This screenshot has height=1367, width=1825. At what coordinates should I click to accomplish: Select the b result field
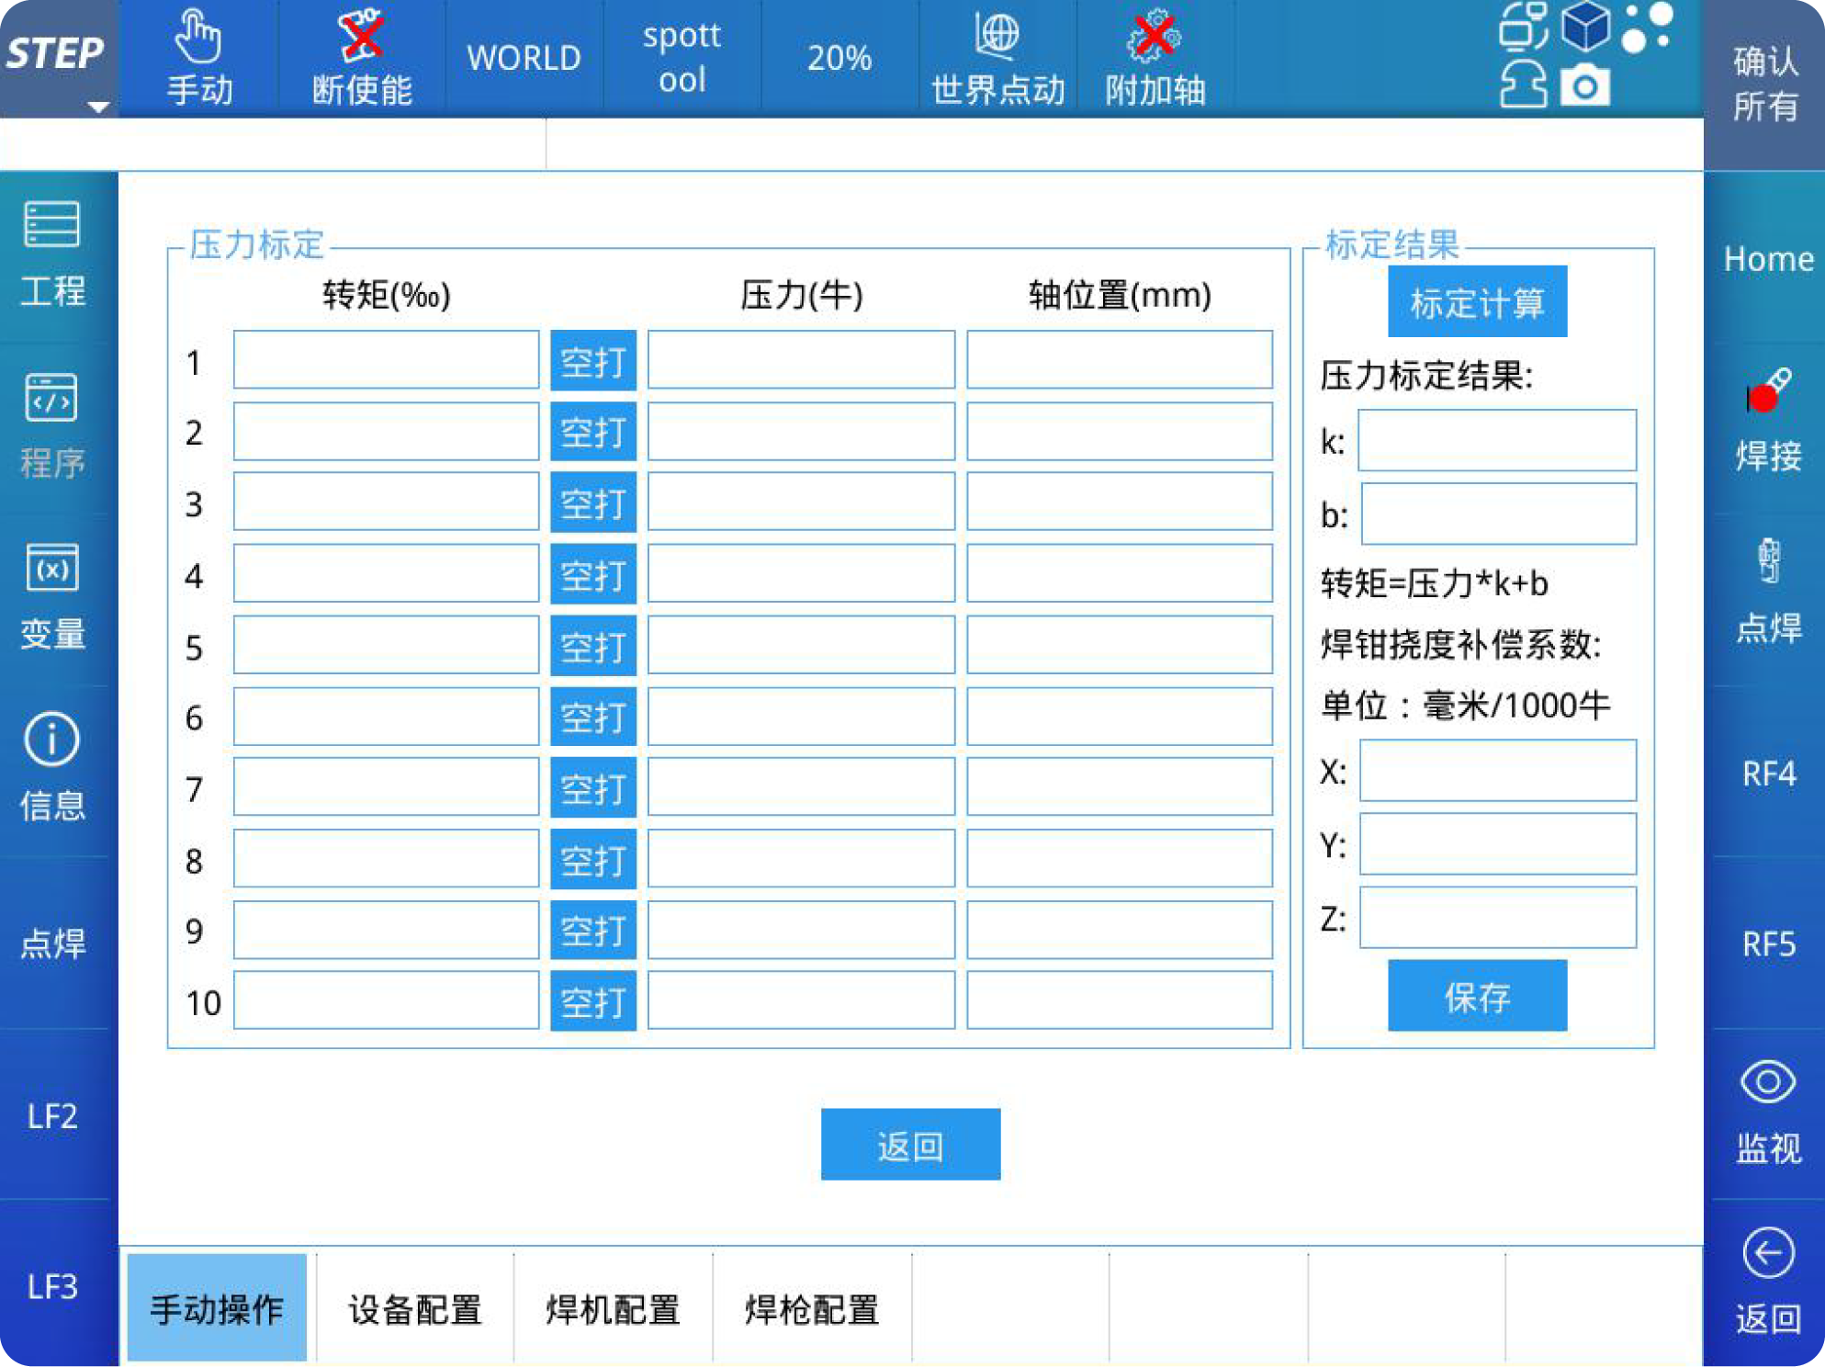(x=1499, y=514)
